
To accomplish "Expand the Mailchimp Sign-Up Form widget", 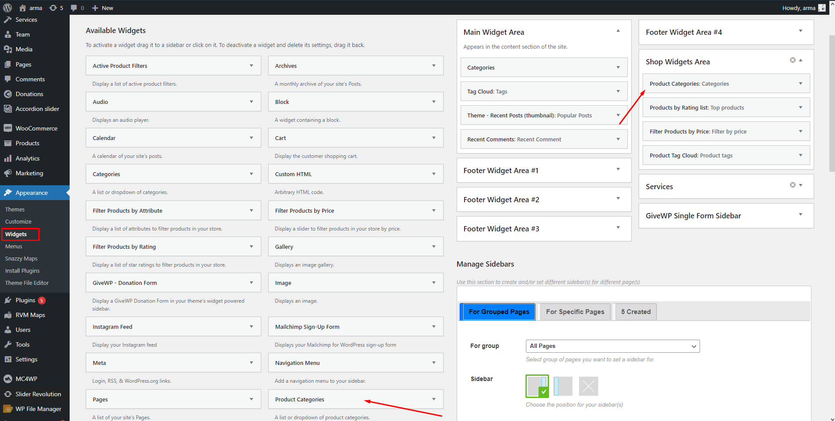I will point(434,327).
